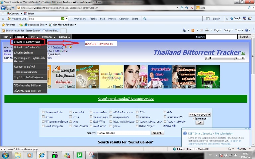Click the media player play button
Screen dimensions: 255x159
[x=207, y=58]
